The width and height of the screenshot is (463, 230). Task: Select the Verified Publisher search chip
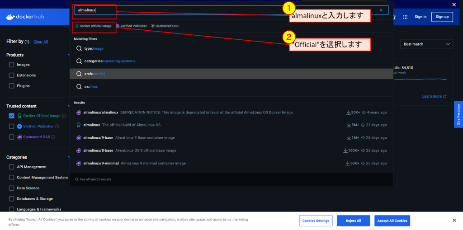[x=132, y=26]
